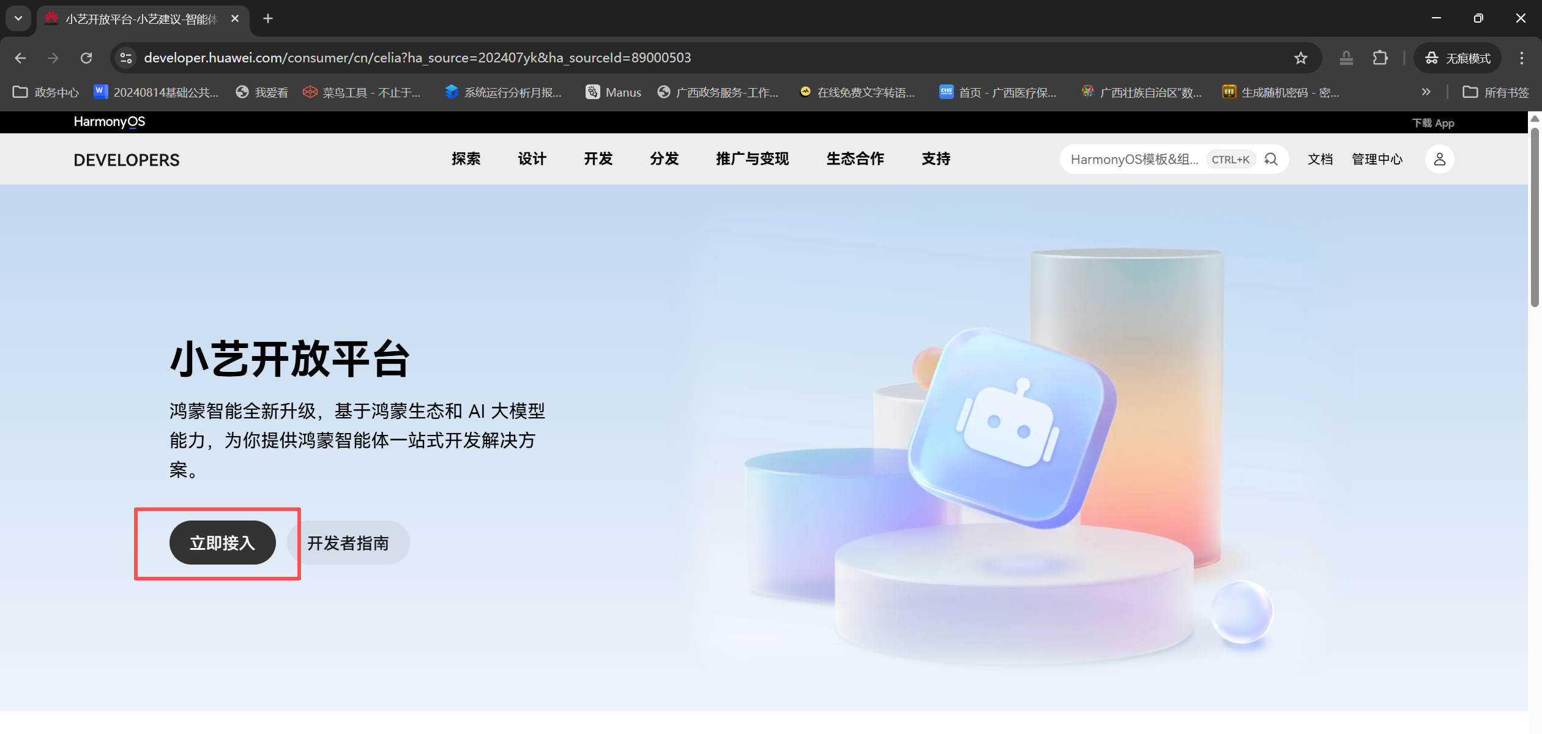Click the browser reload icon
The image size is (1542, 734).
pyautogui.click(x=86, y=58)
